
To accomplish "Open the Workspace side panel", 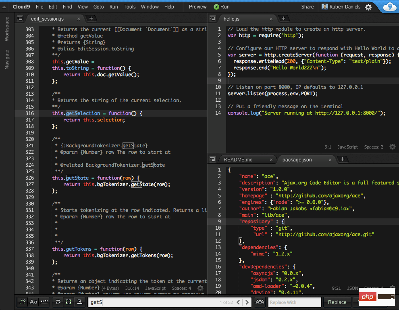I will click(x=7, y=29).
